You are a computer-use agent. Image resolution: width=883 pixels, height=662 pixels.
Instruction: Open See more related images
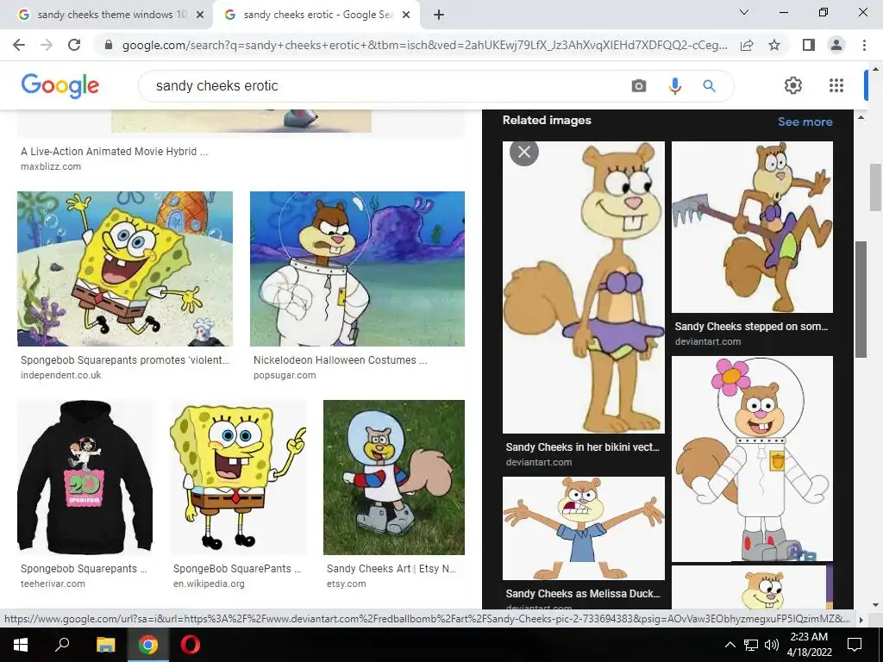coord(805,122)
